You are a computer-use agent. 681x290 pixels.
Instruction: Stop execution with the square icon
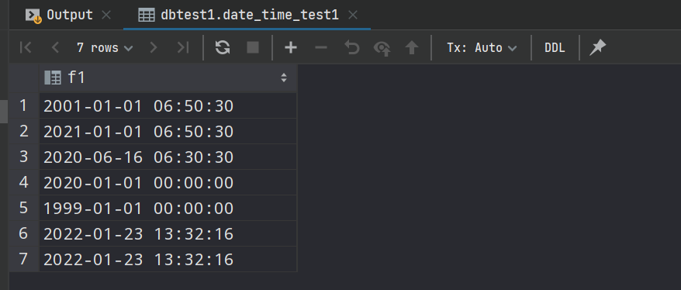point(253,48)
